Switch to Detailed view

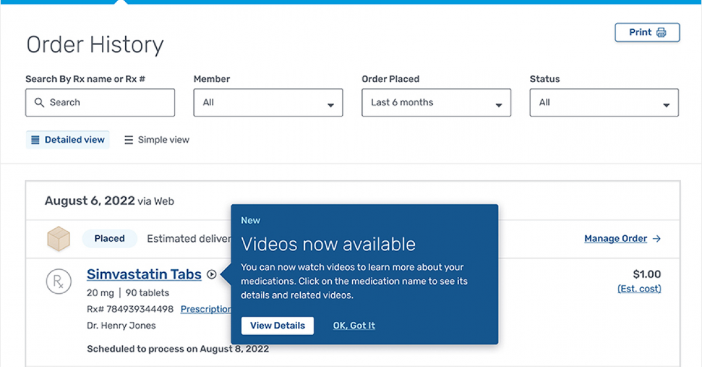(67, 139)
